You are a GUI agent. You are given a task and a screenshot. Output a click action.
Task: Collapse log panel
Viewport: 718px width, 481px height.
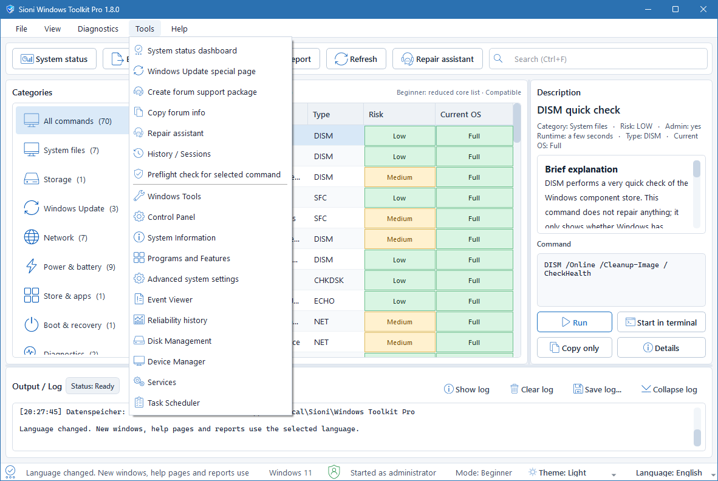[x=669, y=389]
